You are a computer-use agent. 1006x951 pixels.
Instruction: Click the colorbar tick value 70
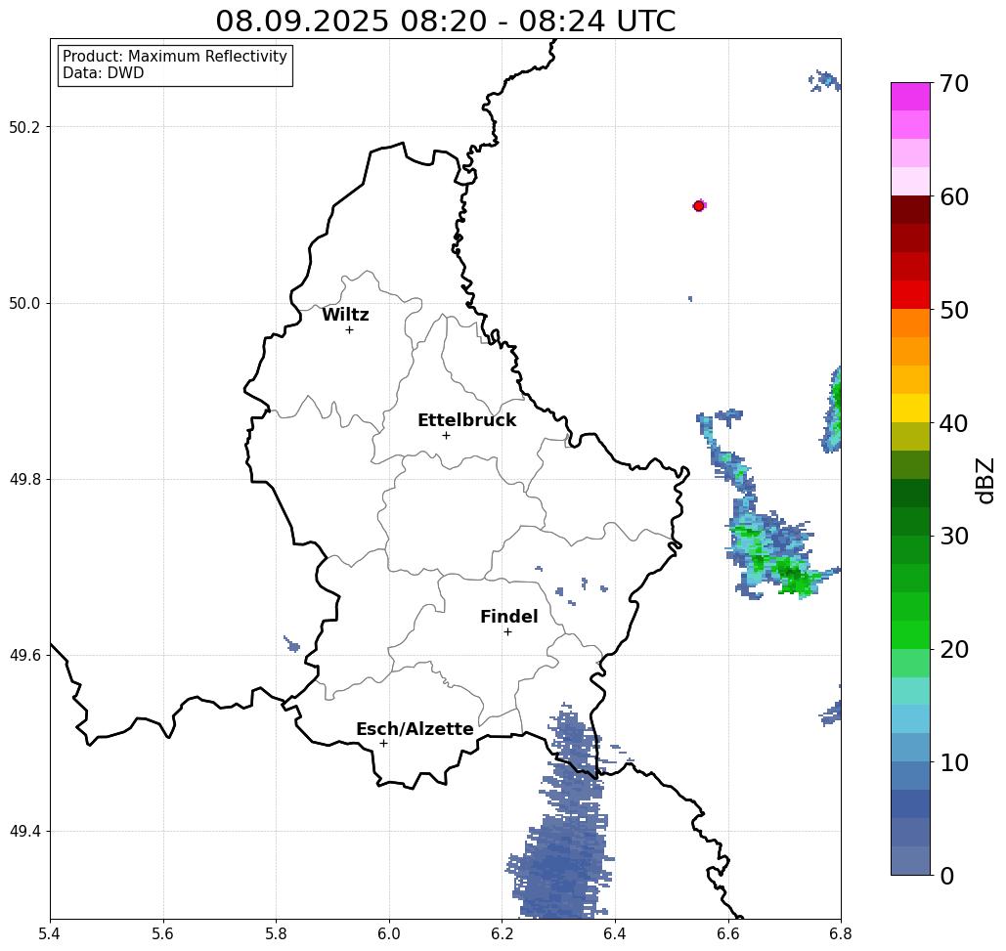pyautogui.click(x=954, y=83)
